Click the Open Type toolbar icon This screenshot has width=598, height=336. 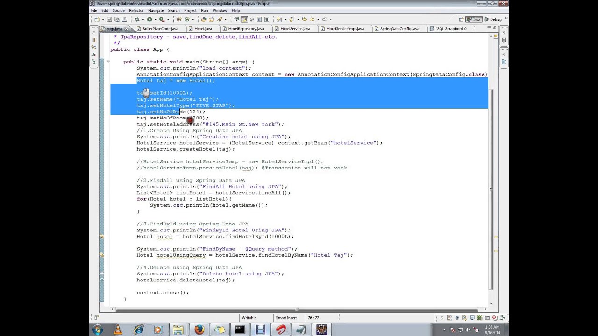pyautogui.click(x=204, y=19)
